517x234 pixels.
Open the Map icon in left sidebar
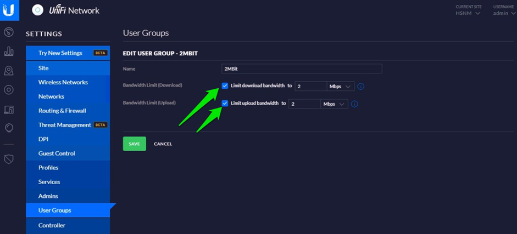click(x=9, y=71)
